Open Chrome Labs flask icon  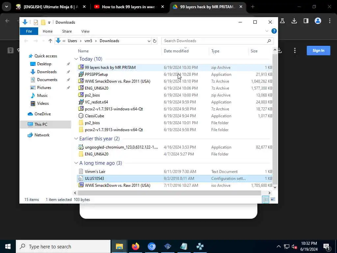pyautogui.click(x=282, y=21)
